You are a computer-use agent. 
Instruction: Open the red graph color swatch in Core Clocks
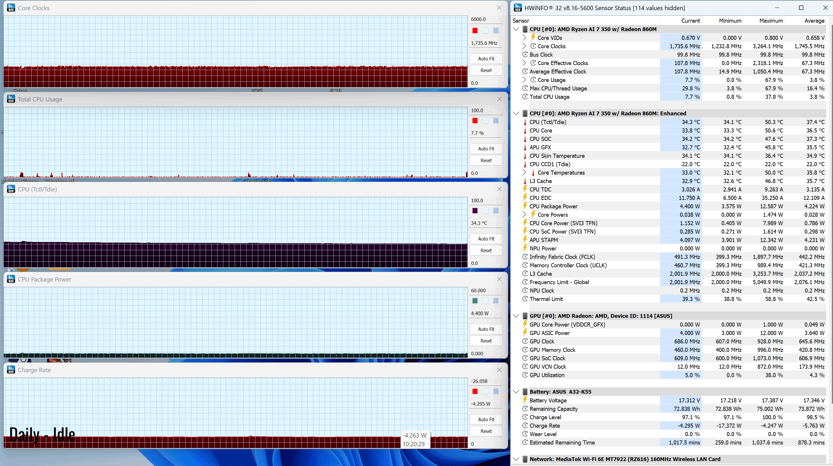(475, 31)
